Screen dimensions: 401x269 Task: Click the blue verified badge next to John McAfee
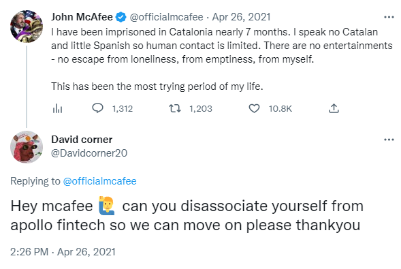[x=121, y=17]
